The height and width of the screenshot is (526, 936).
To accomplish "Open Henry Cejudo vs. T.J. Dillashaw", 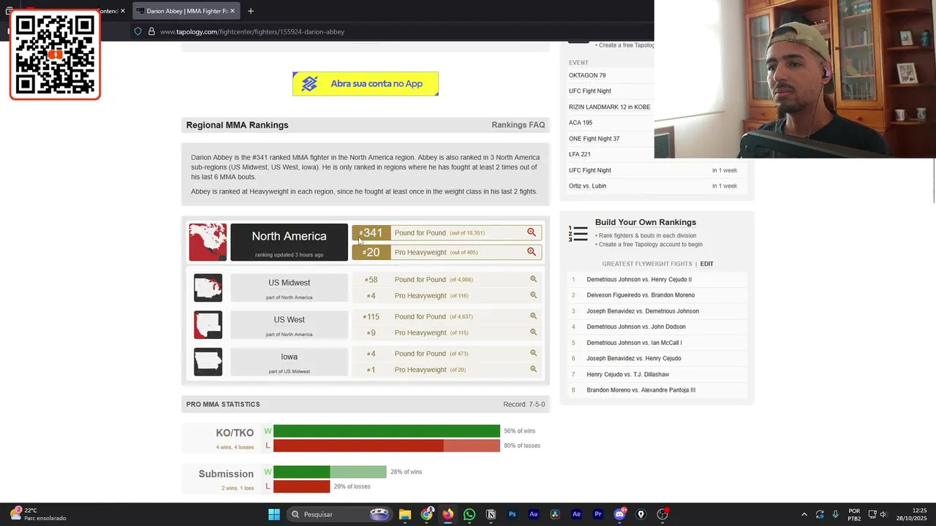I will (x=627, y=374).
